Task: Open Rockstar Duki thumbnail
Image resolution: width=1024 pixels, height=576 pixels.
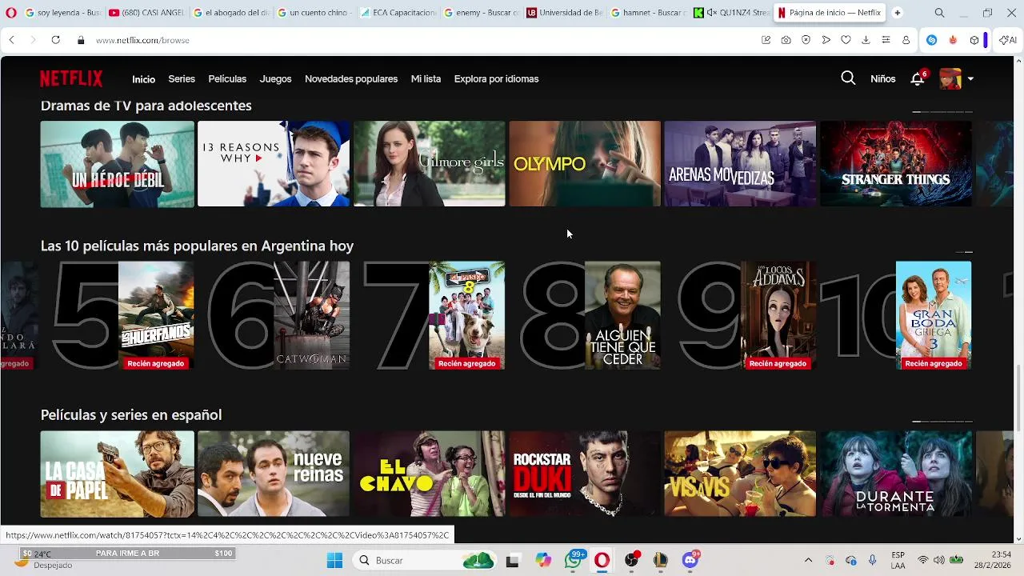Action: (x=585, y=474)
